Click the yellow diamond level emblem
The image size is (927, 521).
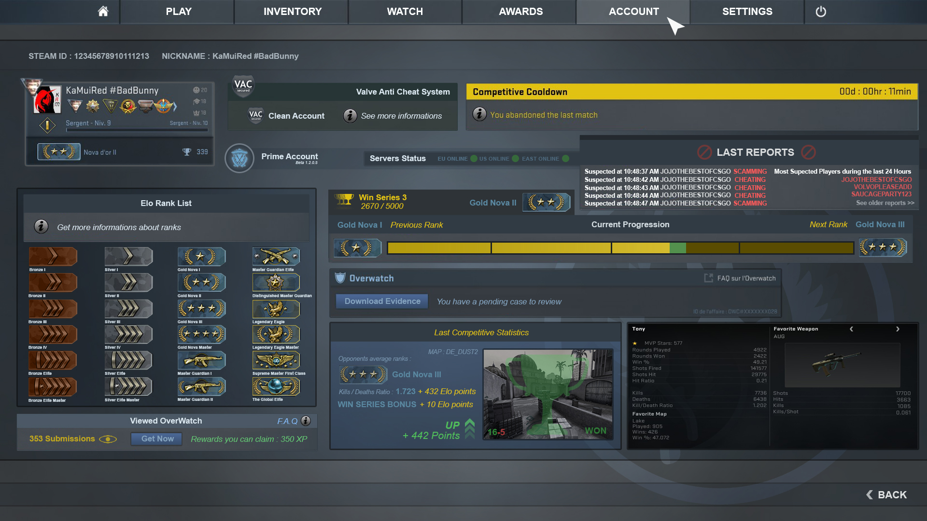(47, 125)
